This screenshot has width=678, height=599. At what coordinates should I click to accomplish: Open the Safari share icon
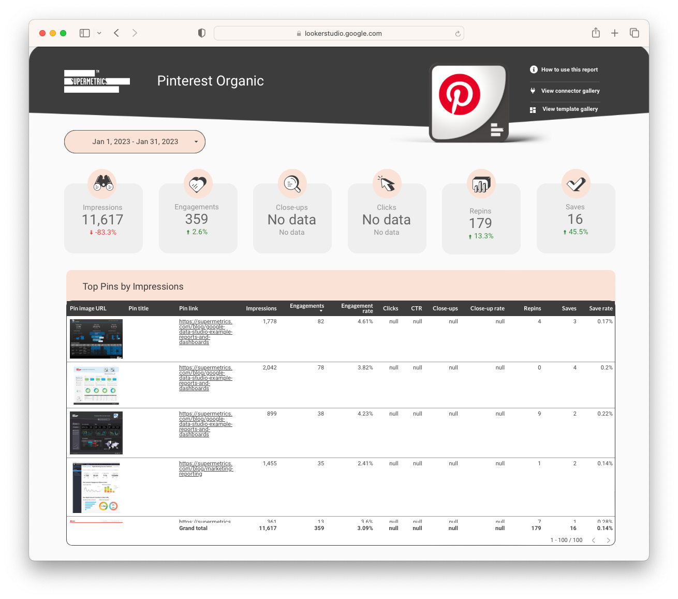[596, 33]
